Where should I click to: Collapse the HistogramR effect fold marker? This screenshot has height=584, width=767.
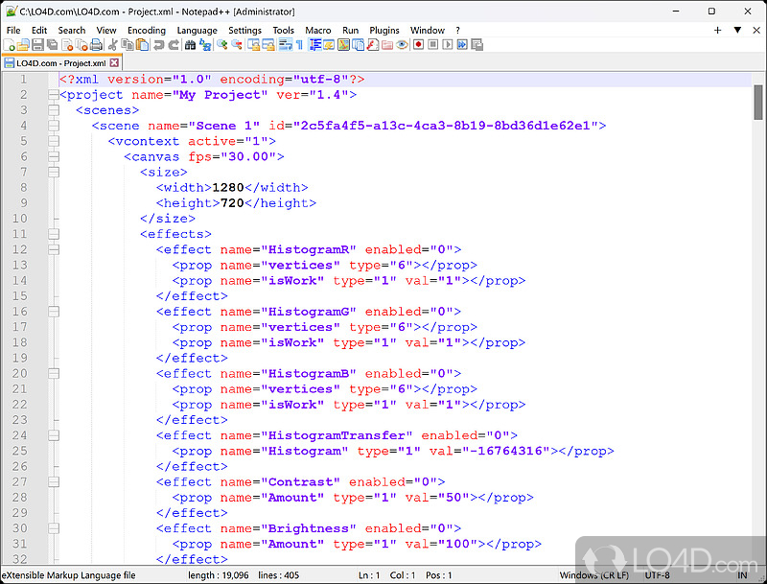(x=53, y=249)
